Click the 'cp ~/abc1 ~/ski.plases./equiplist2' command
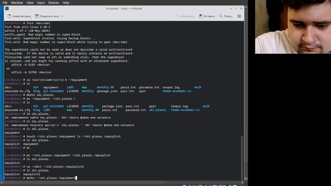This screenshot has height=186, width=331. [55, 166]
